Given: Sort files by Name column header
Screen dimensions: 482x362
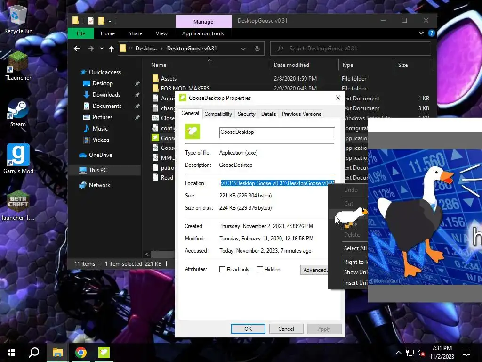Looking at the screenshot, I should click(209, 65).
